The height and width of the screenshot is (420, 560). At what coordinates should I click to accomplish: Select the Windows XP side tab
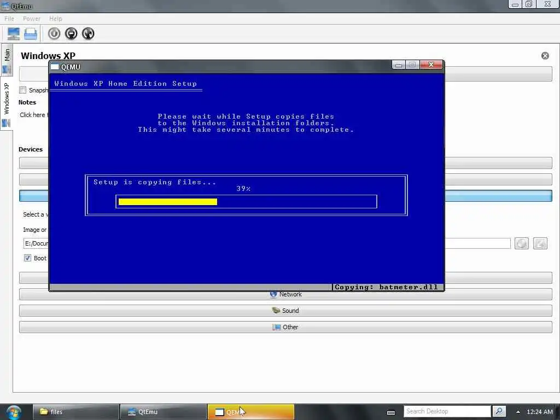point(7,104)
